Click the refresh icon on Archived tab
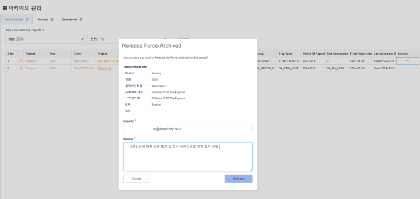Screen dimensions: 420x199 click(52, 20)
